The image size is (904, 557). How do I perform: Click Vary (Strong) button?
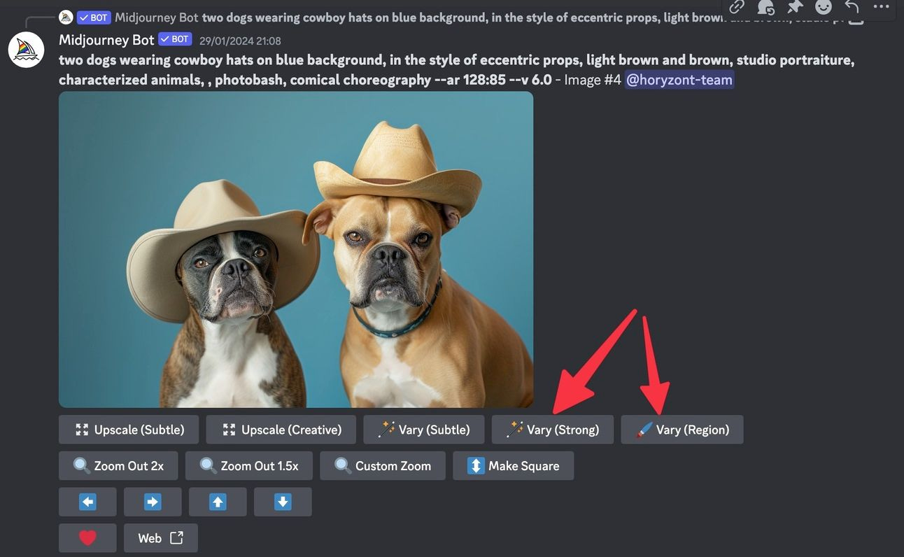553,430
